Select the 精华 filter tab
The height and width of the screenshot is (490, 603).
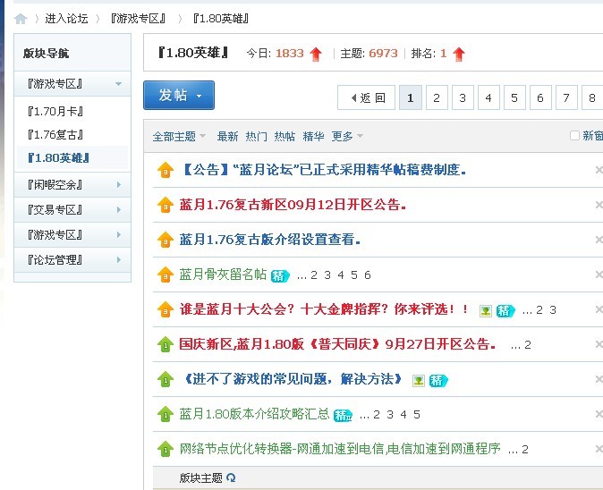click(313, 137)
